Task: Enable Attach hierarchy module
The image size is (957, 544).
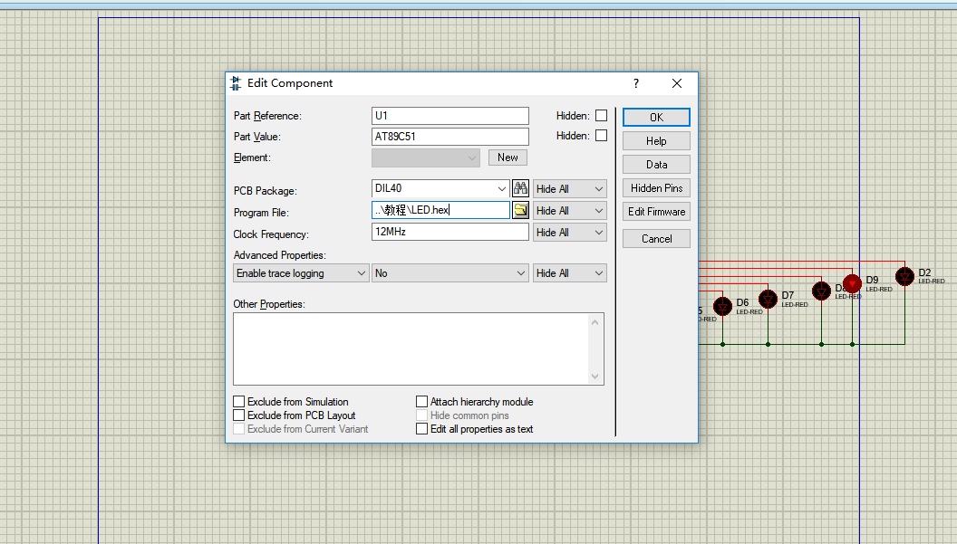Action: coord(421,401)
